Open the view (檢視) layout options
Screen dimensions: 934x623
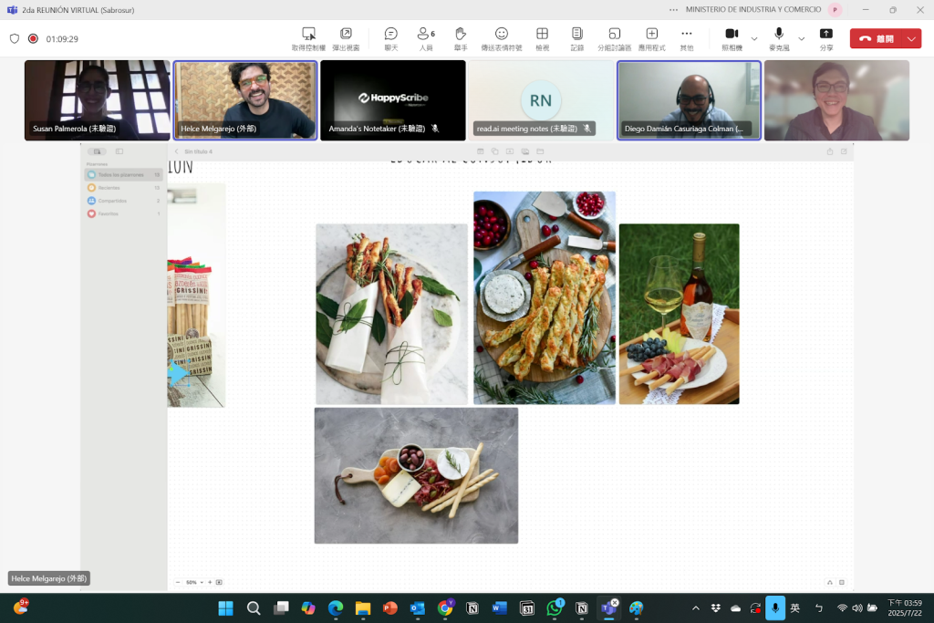click(x=542, y=38)
